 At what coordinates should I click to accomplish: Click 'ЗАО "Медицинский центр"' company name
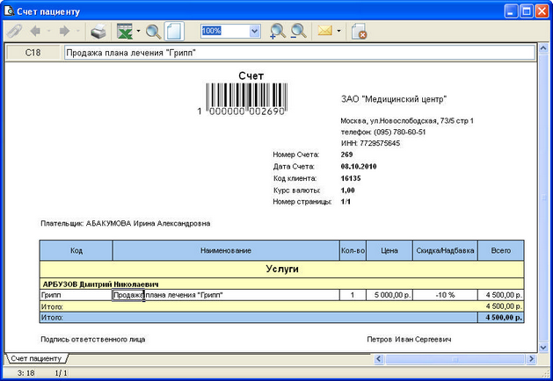click(x=394, y=99)
